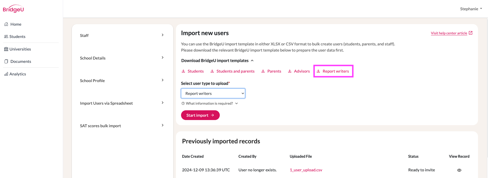
Task: Click the 2024-12-09 13:36:39 UTC date
Action: [206, 170]
